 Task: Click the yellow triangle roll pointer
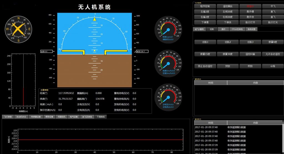click(95, 19)
